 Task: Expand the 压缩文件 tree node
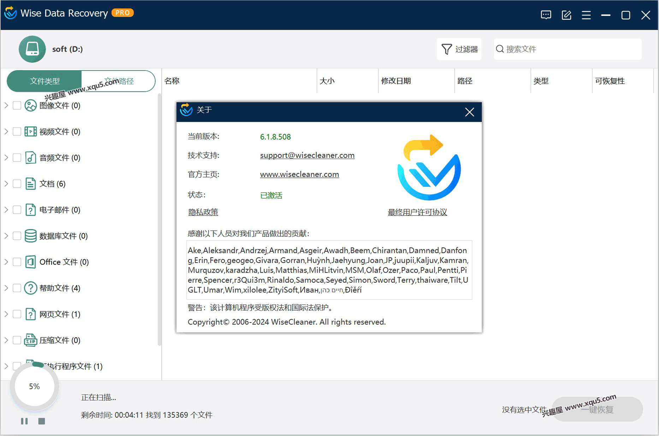(x=6, y=340)
